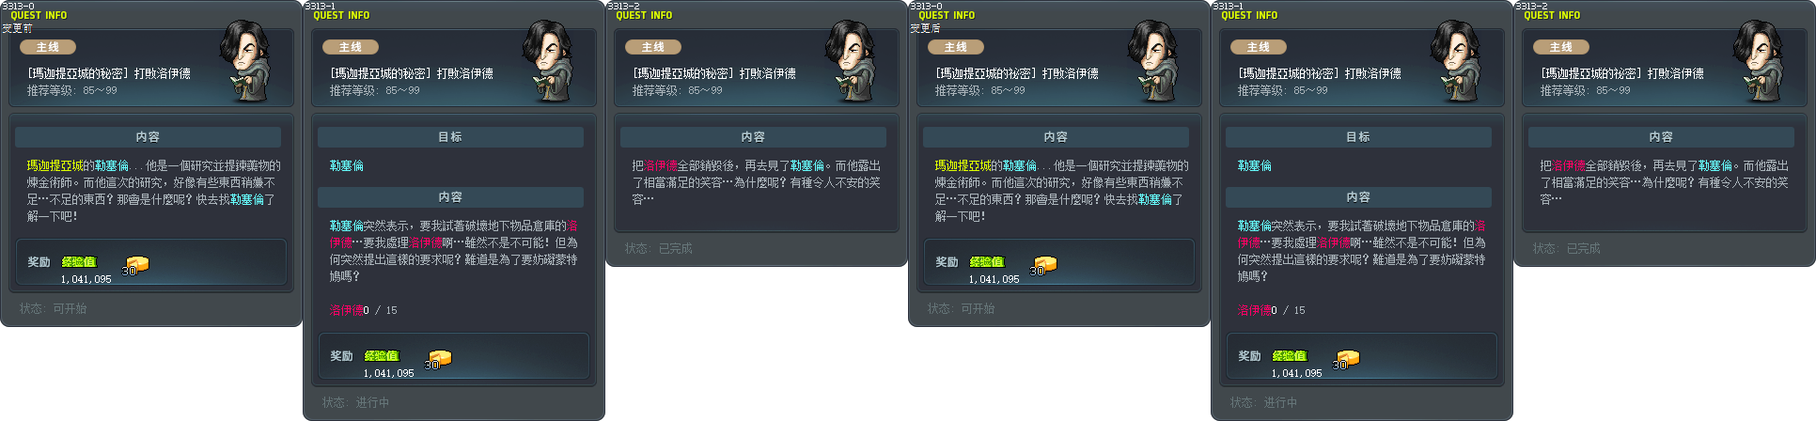Select the 主线 badge in the 变更前 panel
This screenshot has height=421, width=1816.
coord(48,47)
